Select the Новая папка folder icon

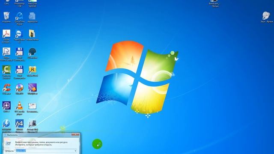tap(33, 35)
